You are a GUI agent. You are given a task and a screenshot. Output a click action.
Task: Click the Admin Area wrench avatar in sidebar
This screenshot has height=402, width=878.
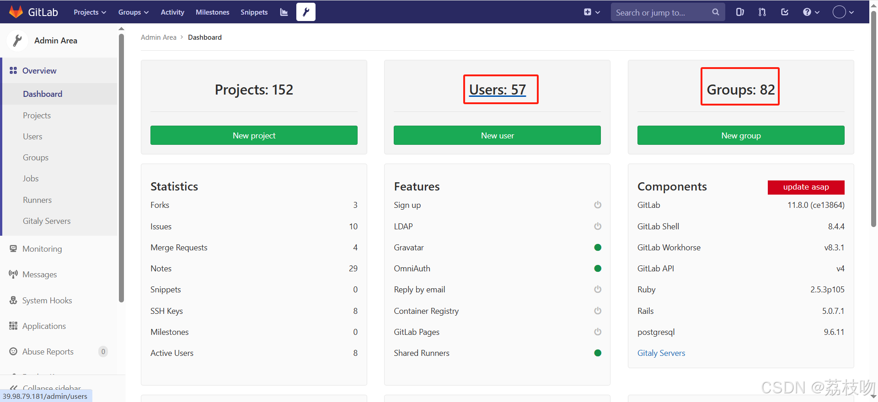pyautogui.click(x=17, y=41)
